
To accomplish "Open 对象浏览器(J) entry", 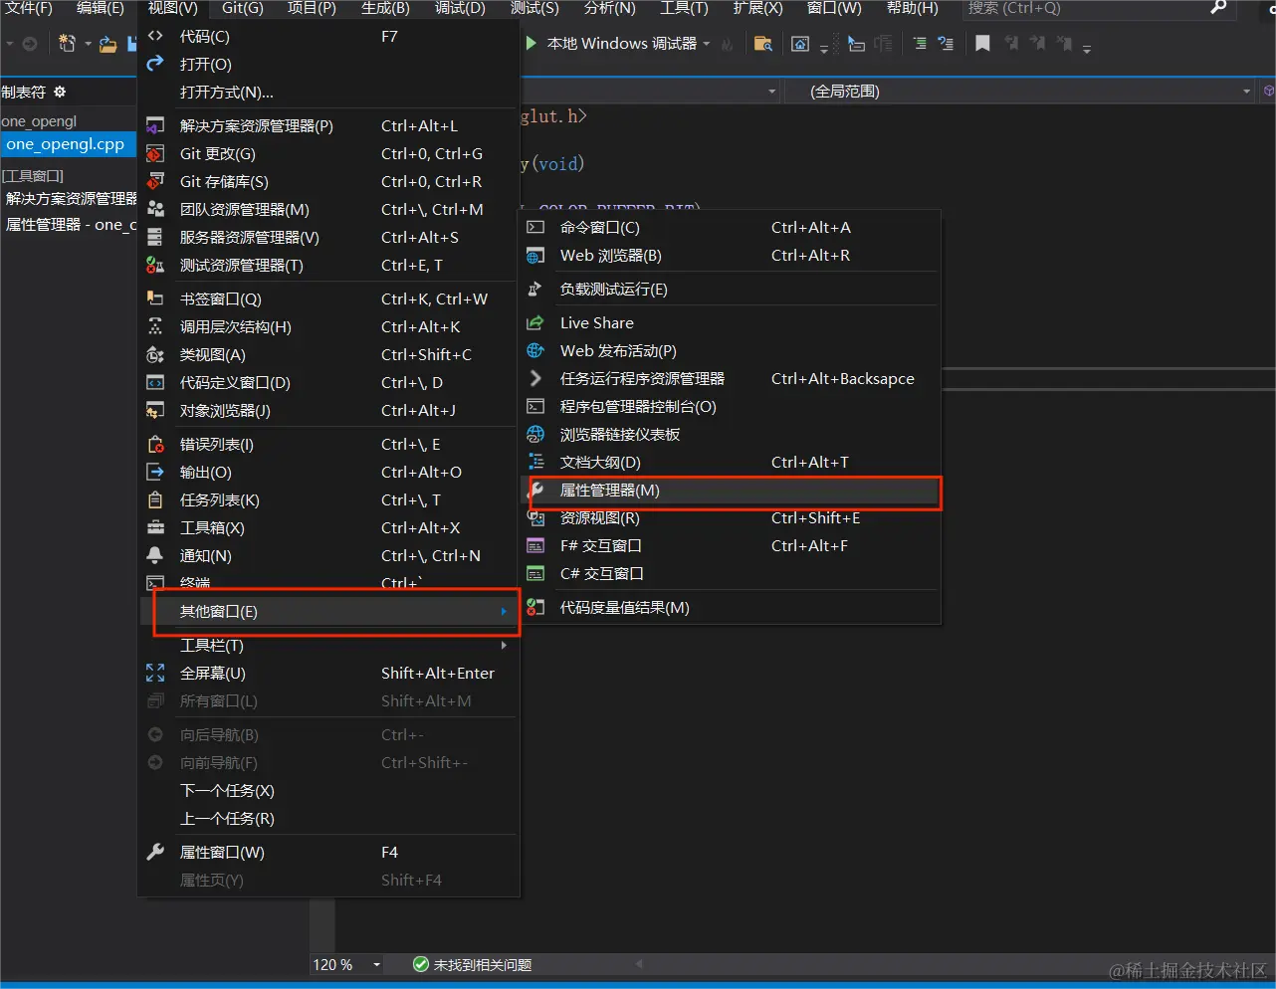I will (x=329, y=411).
